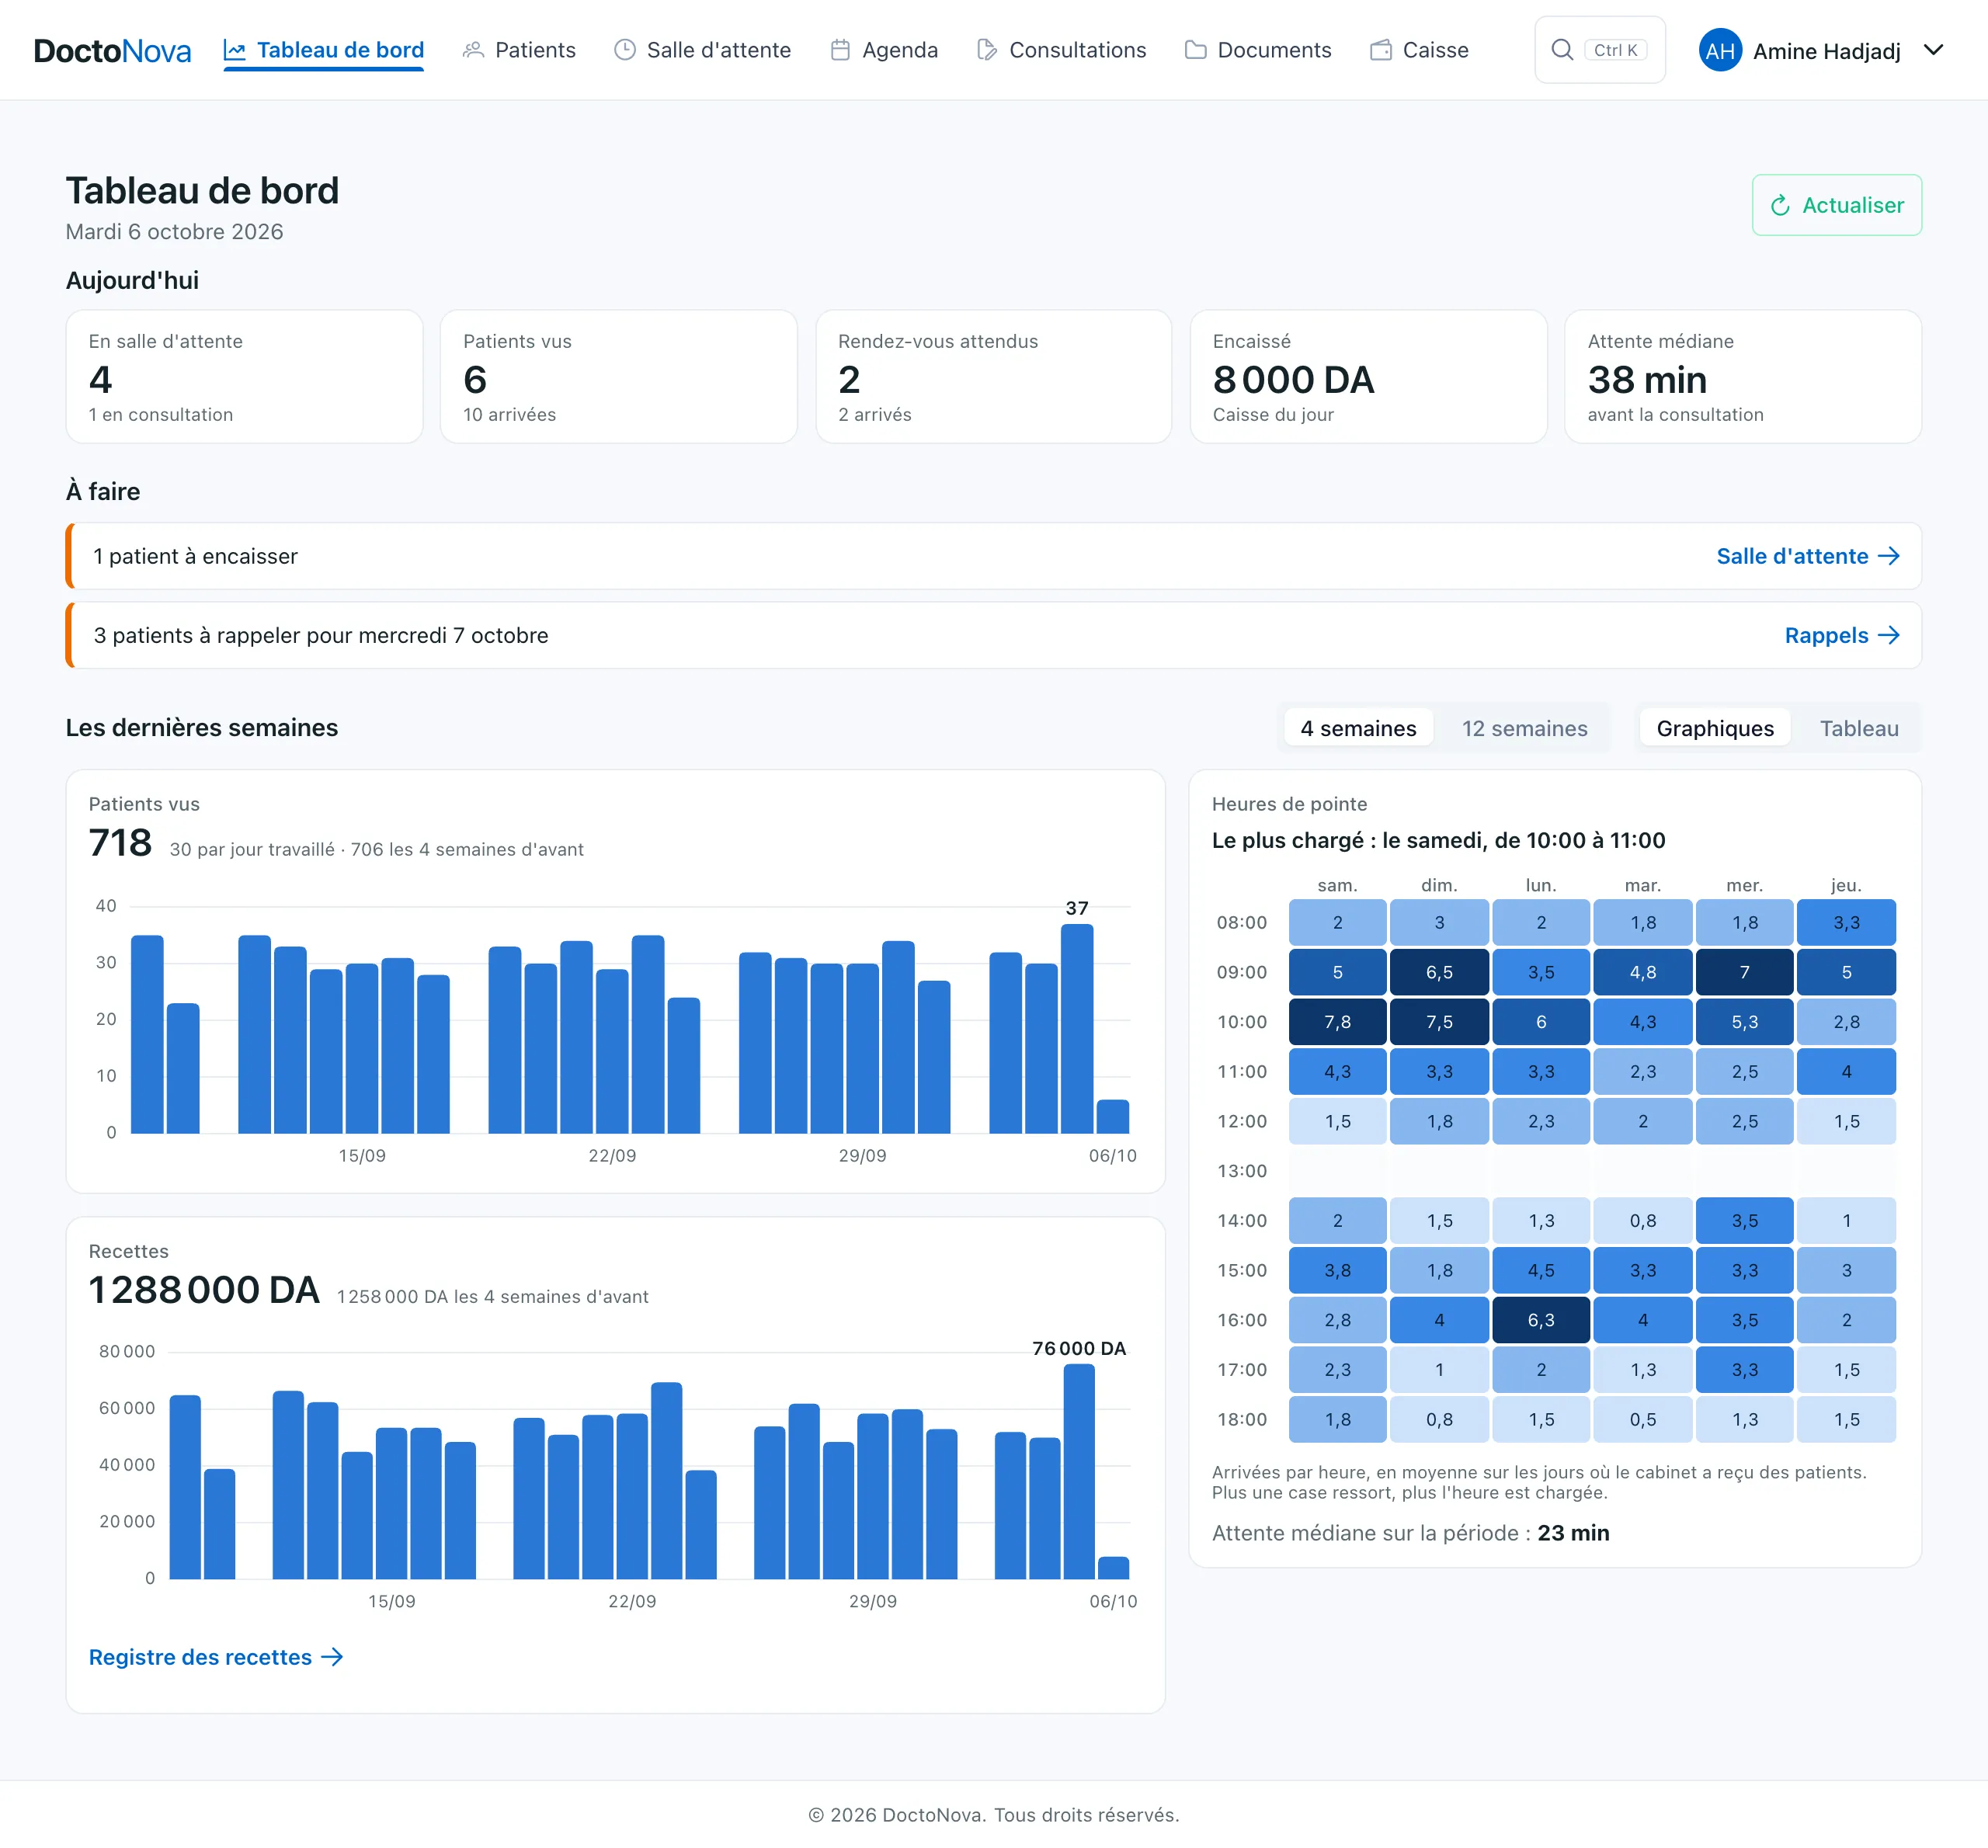This screenshot has width=1988, height=1848.
Task: Open the Agenda calendar icon
Action: tap(840, 50)
